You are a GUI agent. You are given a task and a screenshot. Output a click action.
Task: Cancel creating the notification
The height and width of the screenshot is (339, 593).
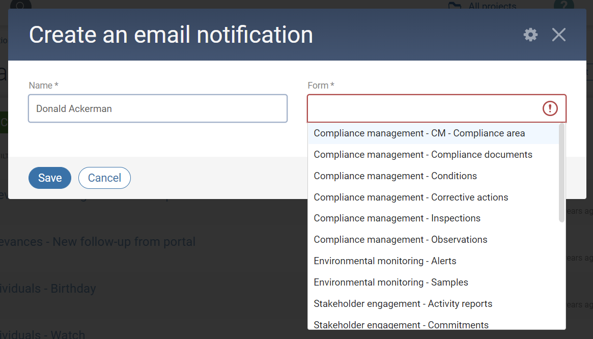(x=104, y=178)
